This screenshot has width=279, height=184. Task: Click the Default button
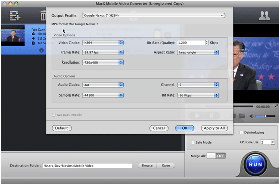[x=61, y=128]
